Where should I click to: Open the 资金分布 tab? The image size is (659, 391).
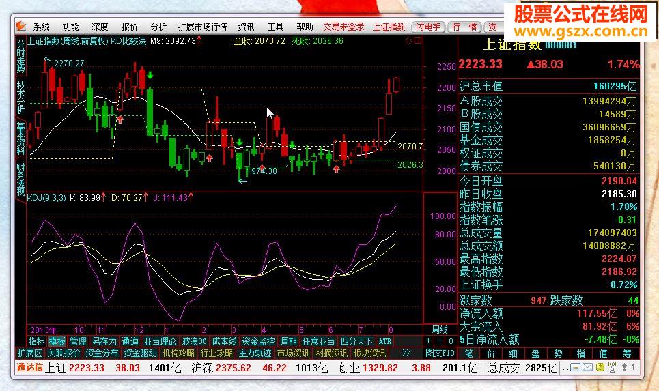102,353
